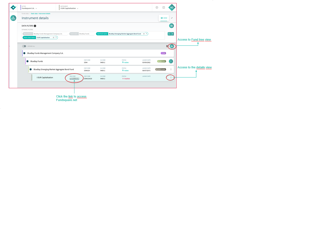Open the three-dot menu for BlueBay Emerging Market Aggregate Bond Fund

(x=171, y=69)
